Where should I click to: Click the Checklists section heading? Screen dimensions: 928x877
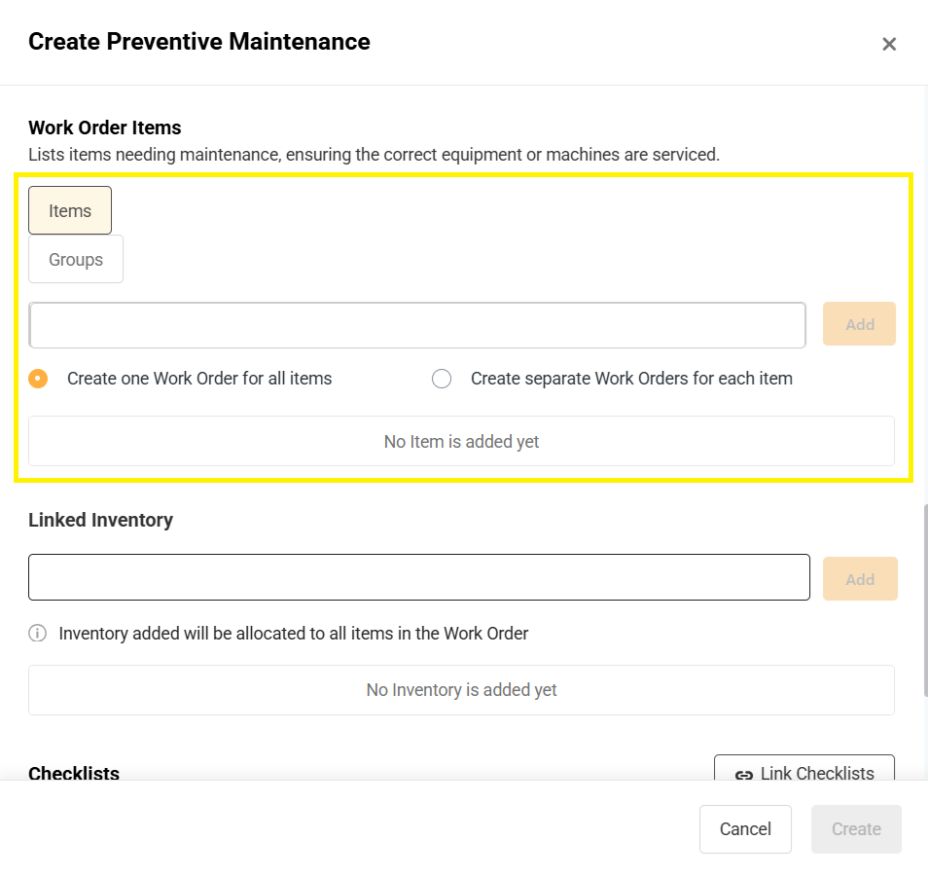(74, 773)
